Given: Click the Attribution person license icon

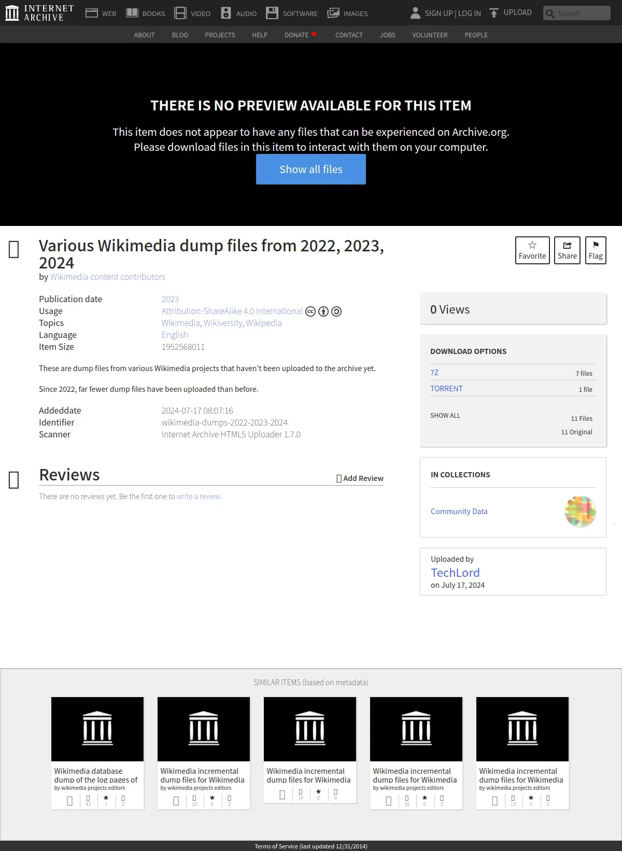Looking at the screenshot, I should click(323, 311).
